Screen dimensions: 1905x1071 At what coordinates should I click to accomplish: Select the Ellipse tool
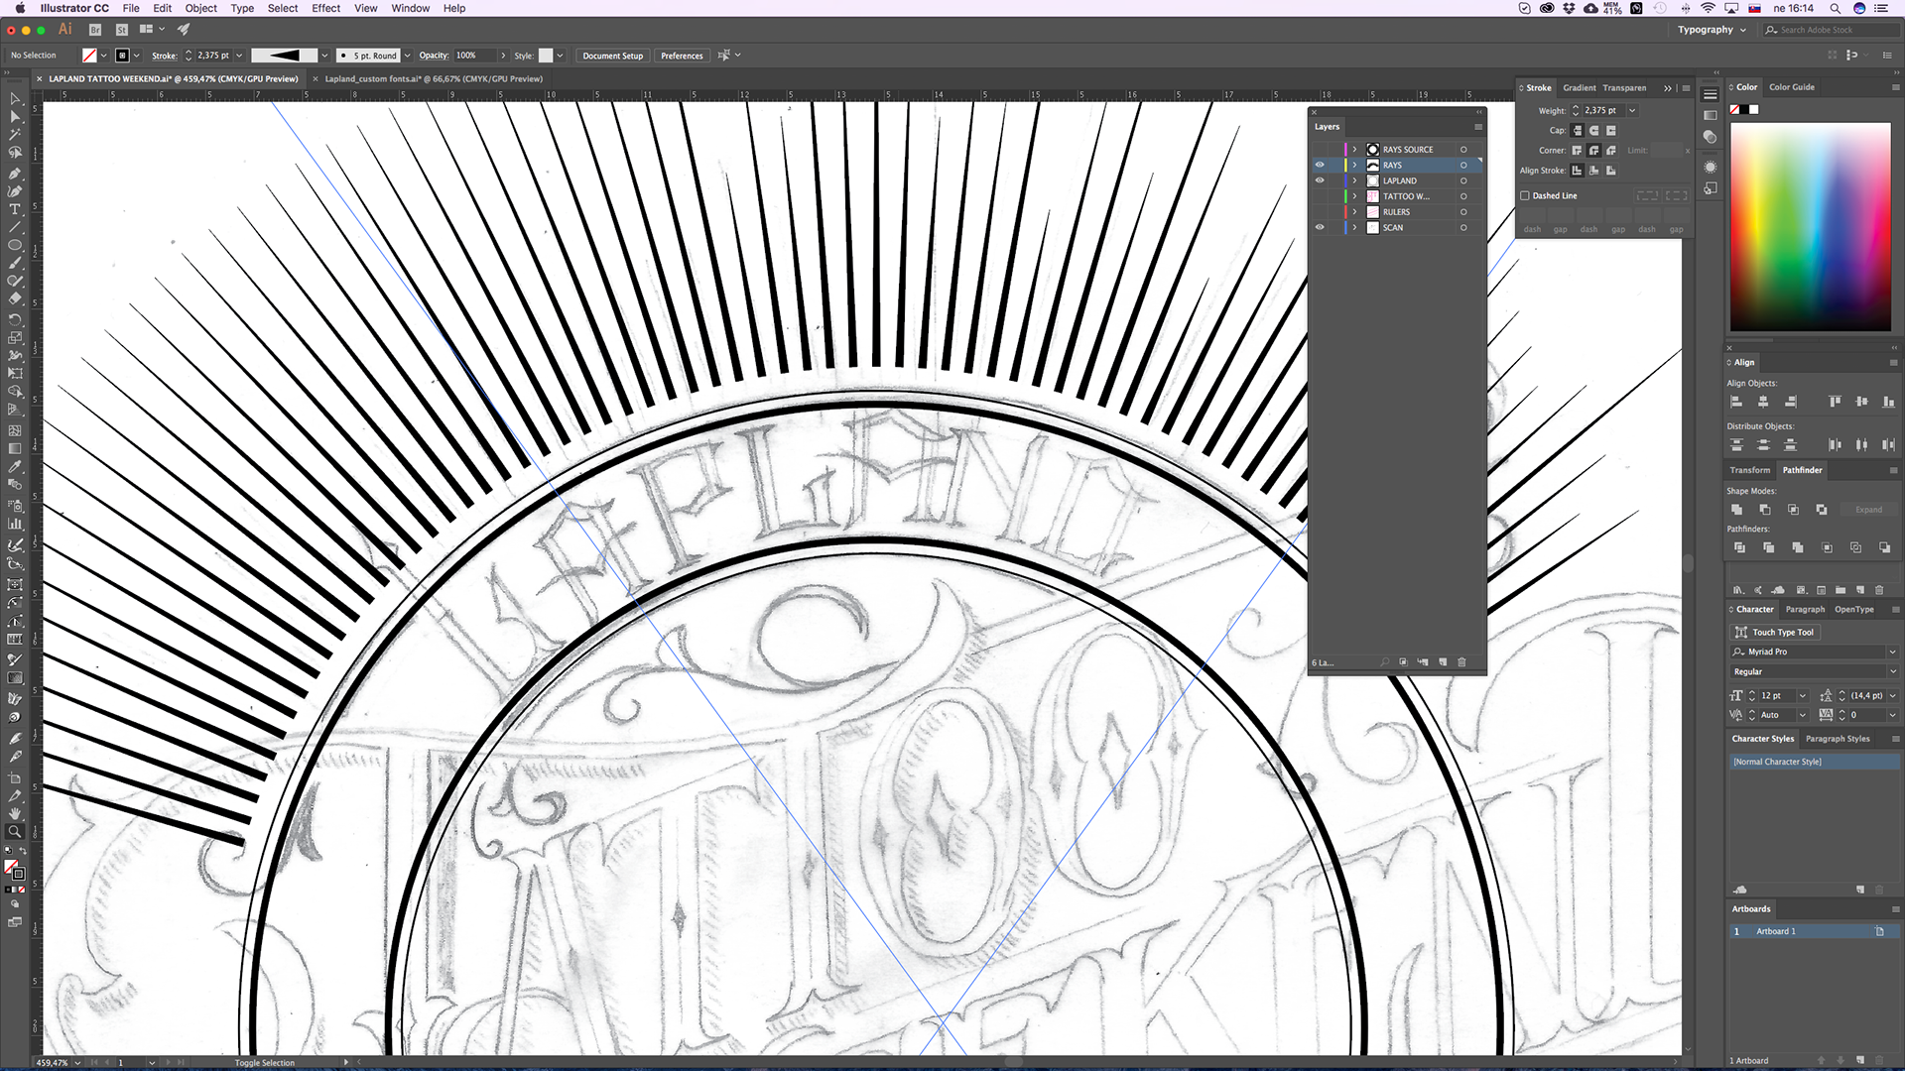click(15, 245)
